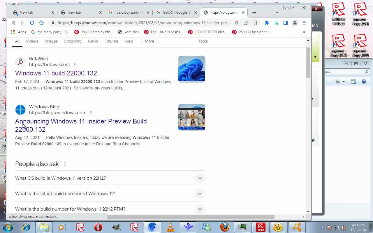The image size is (373, 233).
Task: Toggle Explorer window preview pane
Action: click(353, 82)
